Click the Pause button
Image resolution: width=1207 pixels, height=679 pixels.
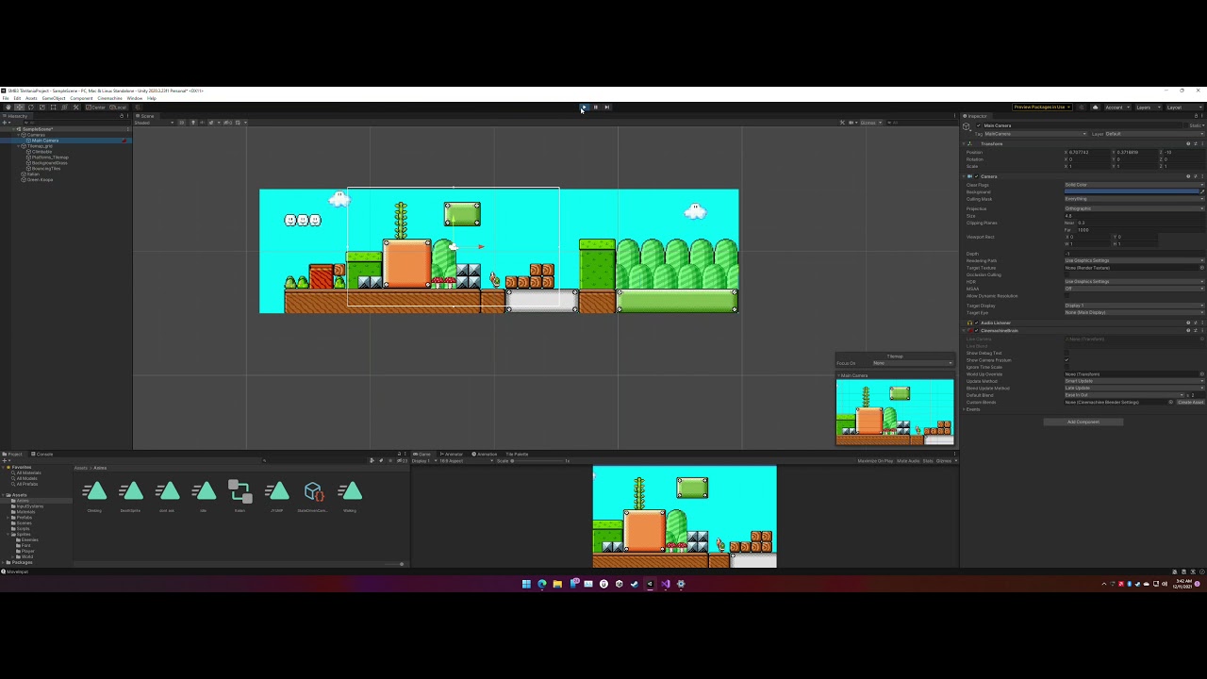pos(595,108)
